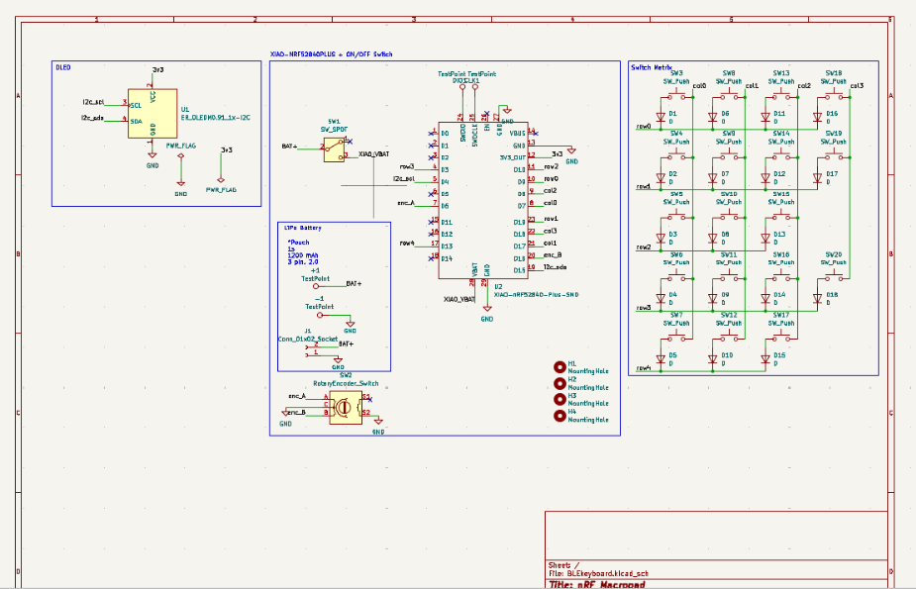Screen dimensions: 916x589
Task: Select the D16 diode symbol
Action: [818, 118]
